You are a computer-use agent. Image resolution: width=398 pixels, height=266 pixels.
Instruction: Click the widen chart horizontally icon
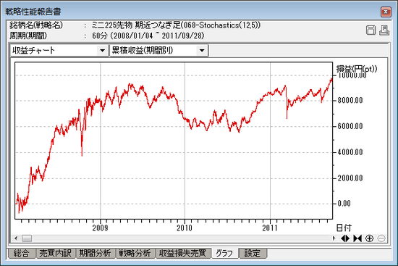point(345,238)
